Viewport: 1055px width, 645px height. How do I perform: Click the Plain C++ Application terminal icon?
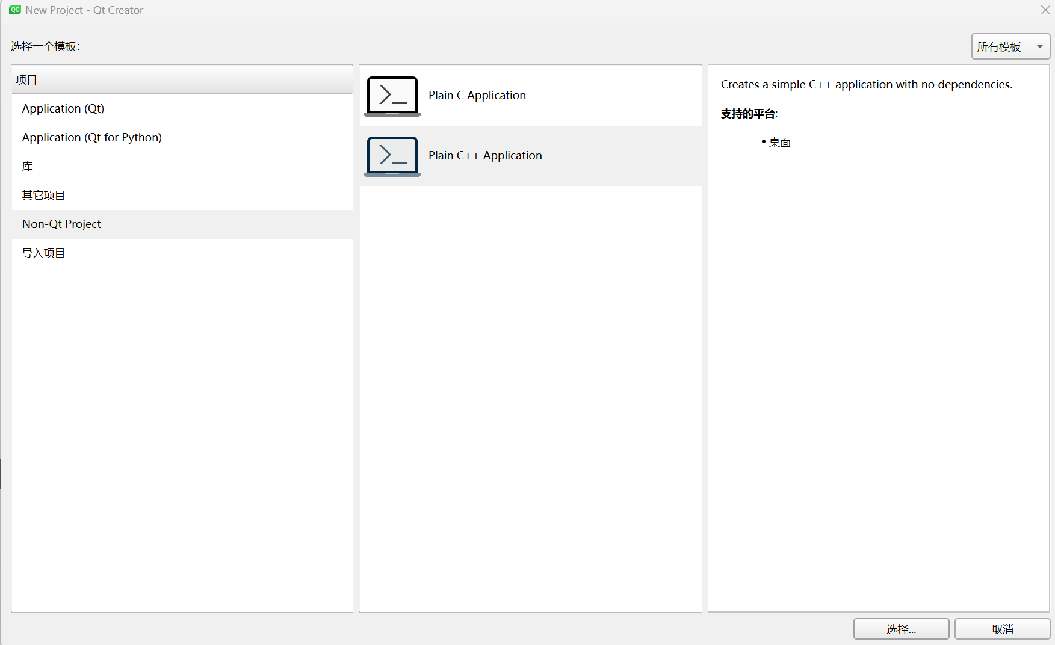(392, 156)
